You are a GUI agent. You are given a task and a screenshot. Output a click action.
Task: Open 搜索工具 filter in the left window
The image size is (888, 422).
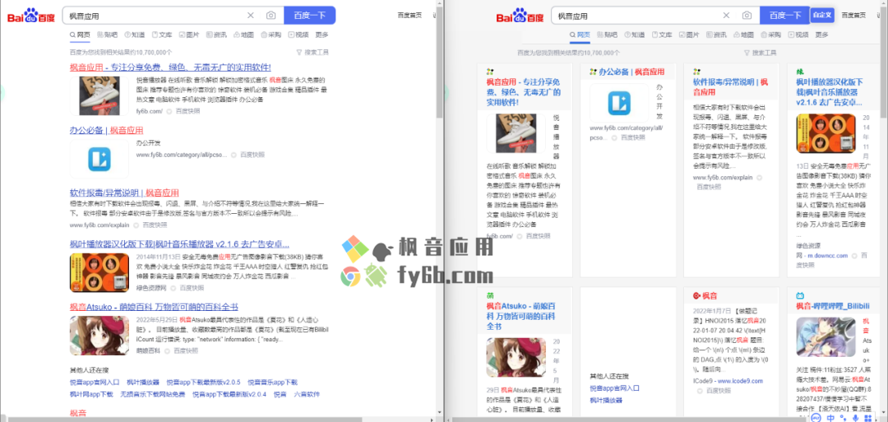click(312, 53)
